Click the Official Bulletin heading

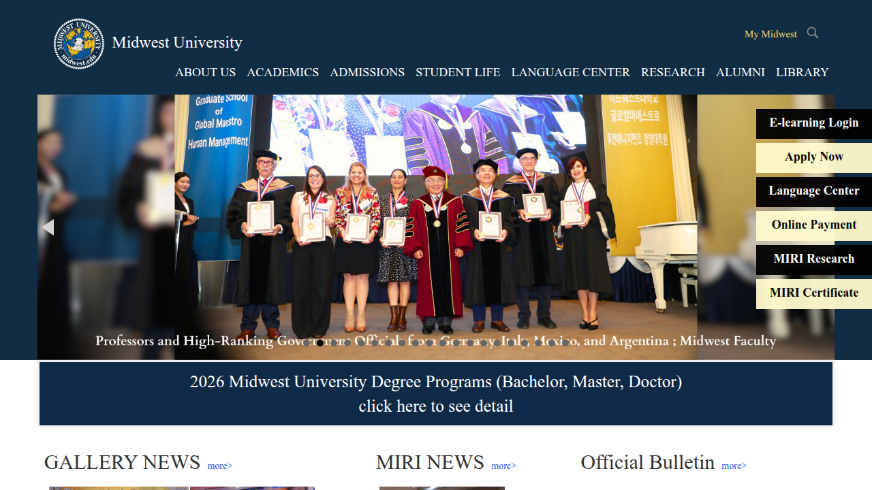tap(647, 462)
